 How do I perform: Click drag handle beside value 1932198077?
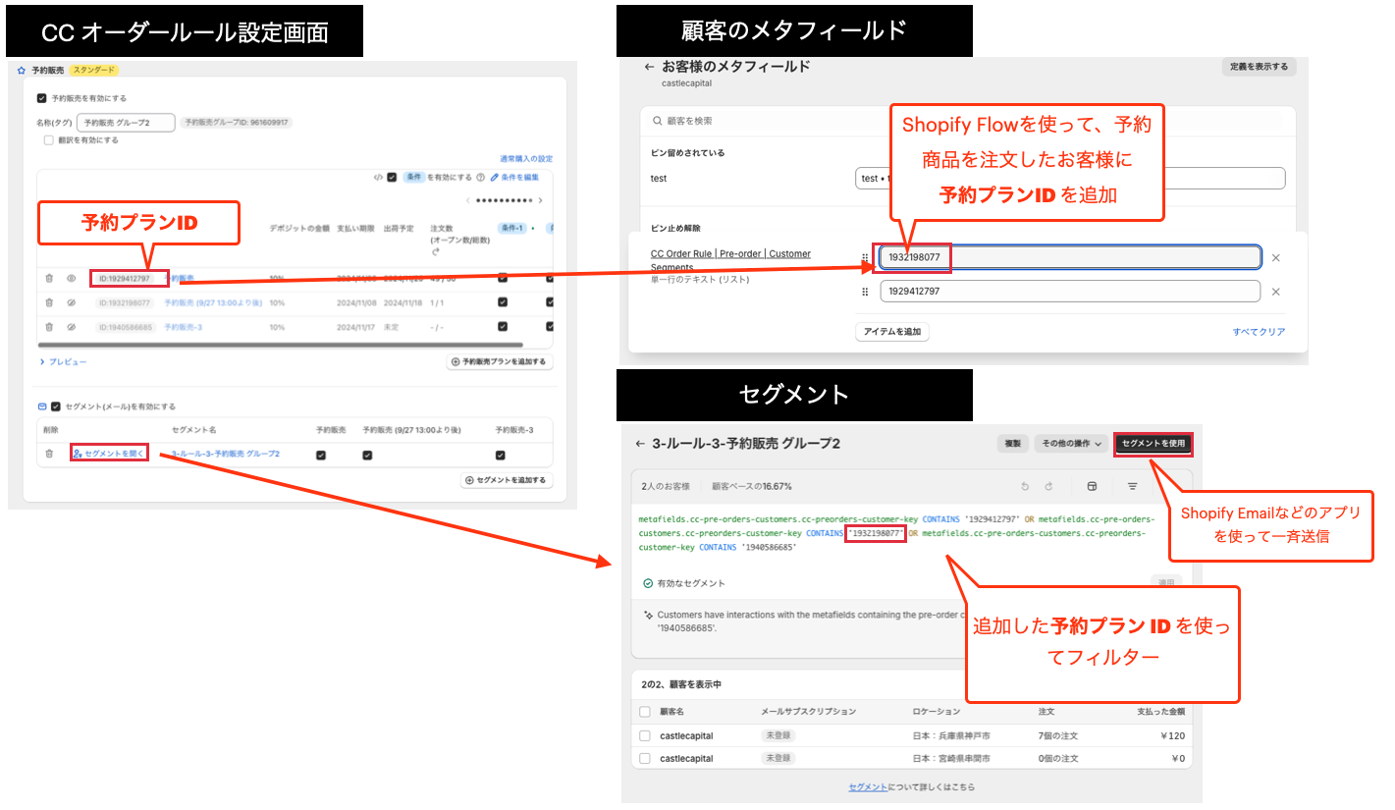pyautogui.click(x=865, y=257)
